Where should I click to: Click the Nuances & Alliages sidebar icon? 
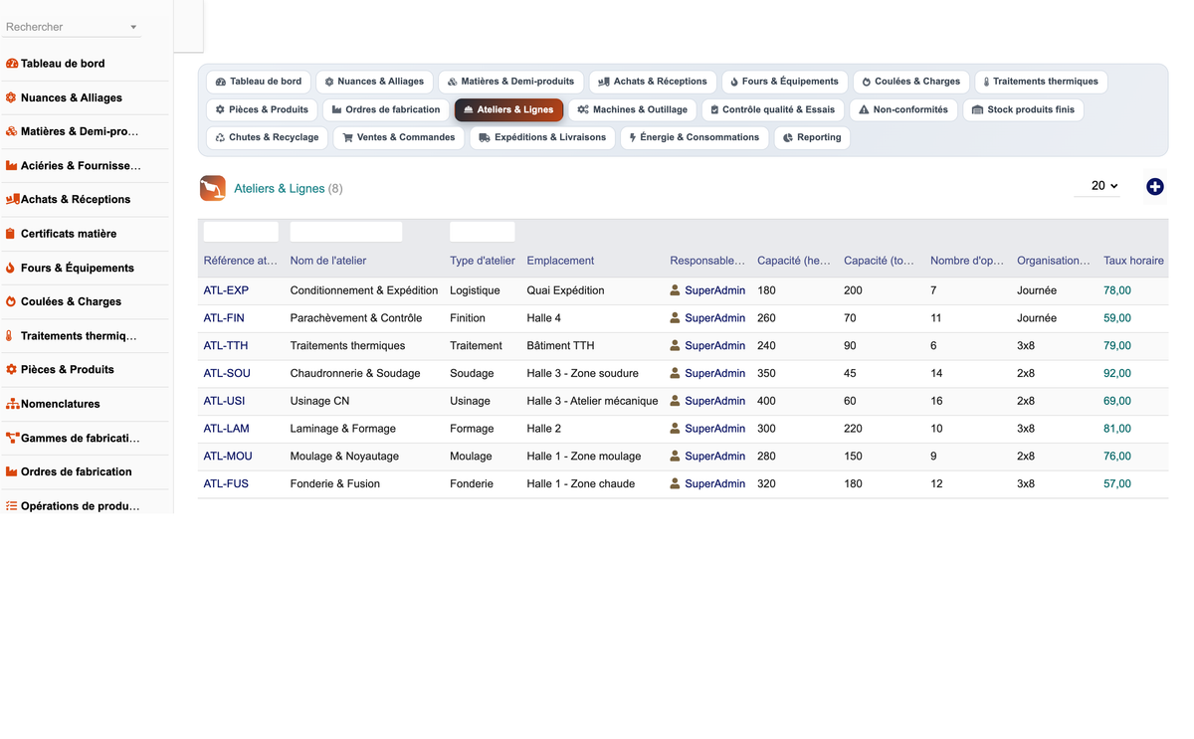coord(11,97)
